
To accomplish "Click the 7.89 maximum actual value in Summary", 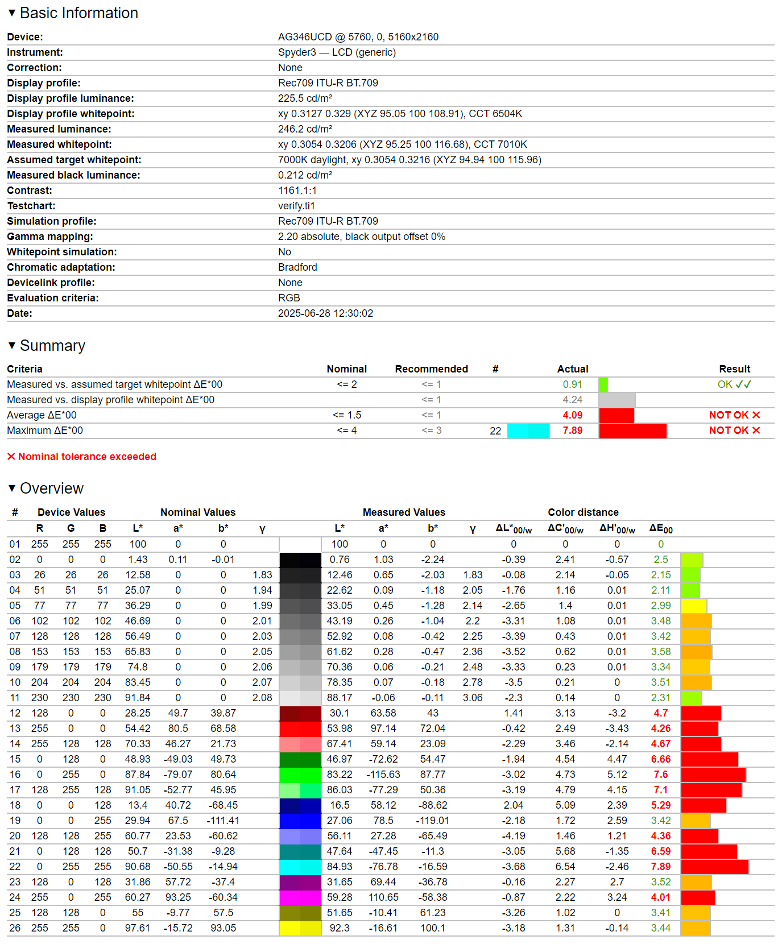I will [572, 430].
